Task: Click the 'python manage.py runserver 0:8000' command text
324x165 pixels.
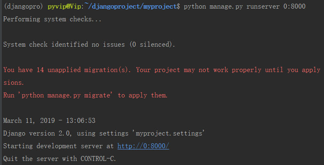Action: click(245, 7)
